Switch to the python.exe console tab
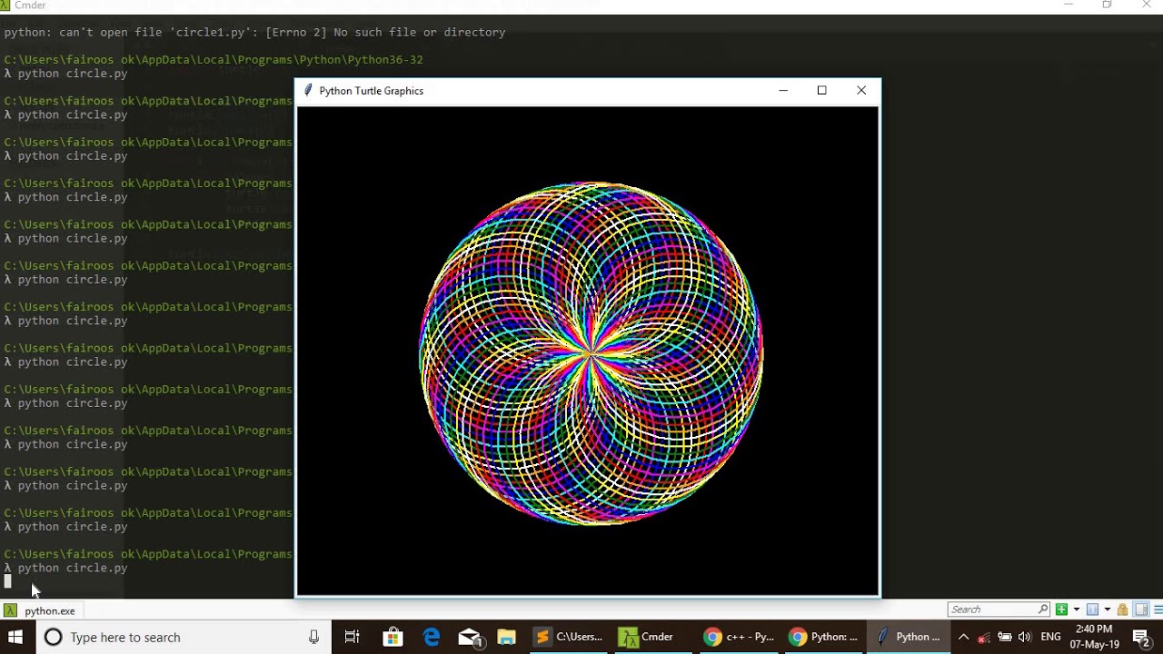 click(40, 610)
